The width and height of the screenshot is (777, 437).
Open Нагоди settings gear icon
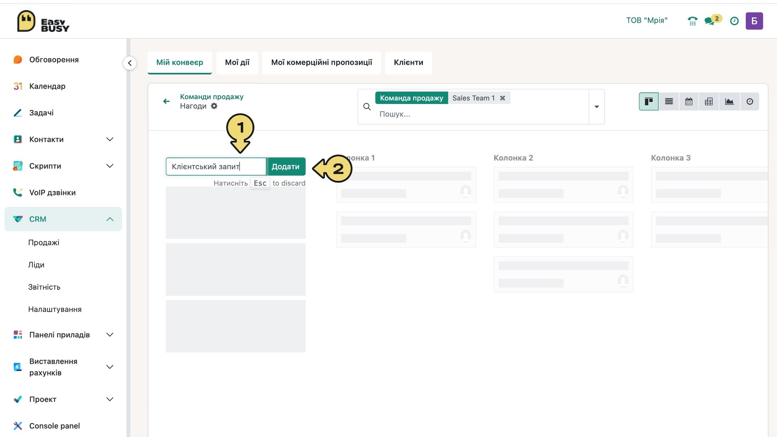click(x=214, y=106)
